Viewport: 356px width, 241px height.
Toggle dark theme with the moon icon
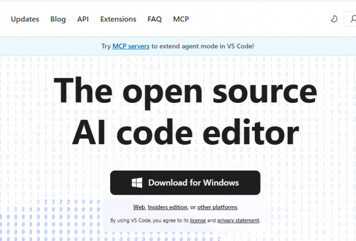click(x=334, y=19)
